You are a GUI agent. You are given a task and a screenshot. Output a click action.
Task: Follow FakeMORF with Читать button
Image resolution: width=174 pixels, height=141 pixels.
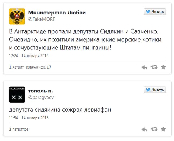pyautogui.click(x=155, y=12)
